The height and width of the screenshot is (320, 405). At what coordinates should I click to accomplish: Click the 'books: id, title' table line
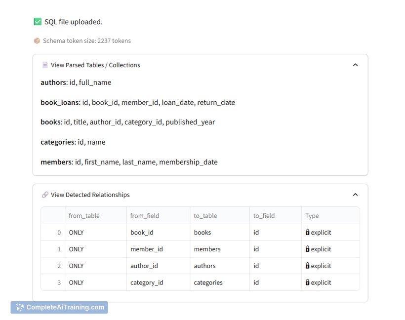tap(127, 122)
